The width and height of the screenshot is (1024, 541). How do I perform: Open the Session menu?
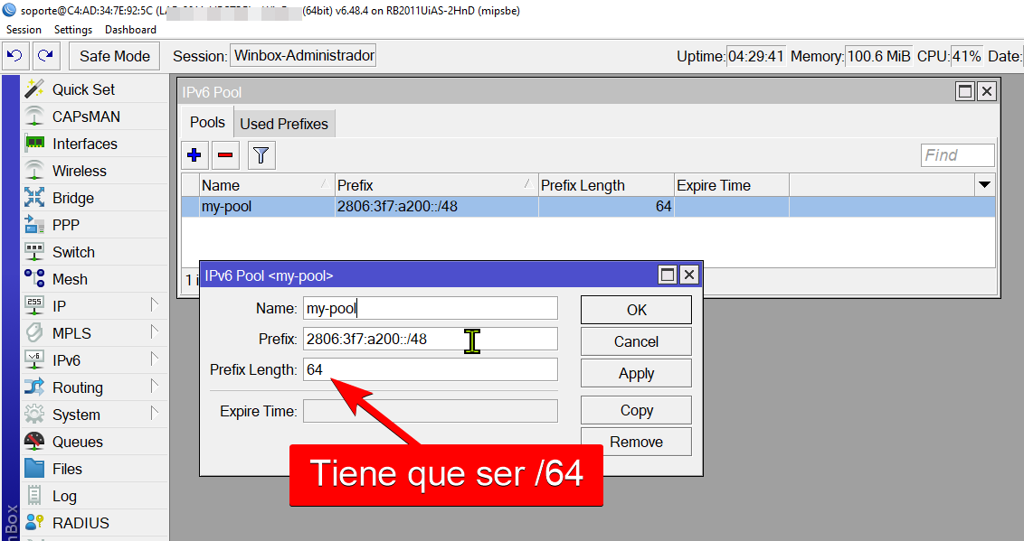[x=24, y=29]
